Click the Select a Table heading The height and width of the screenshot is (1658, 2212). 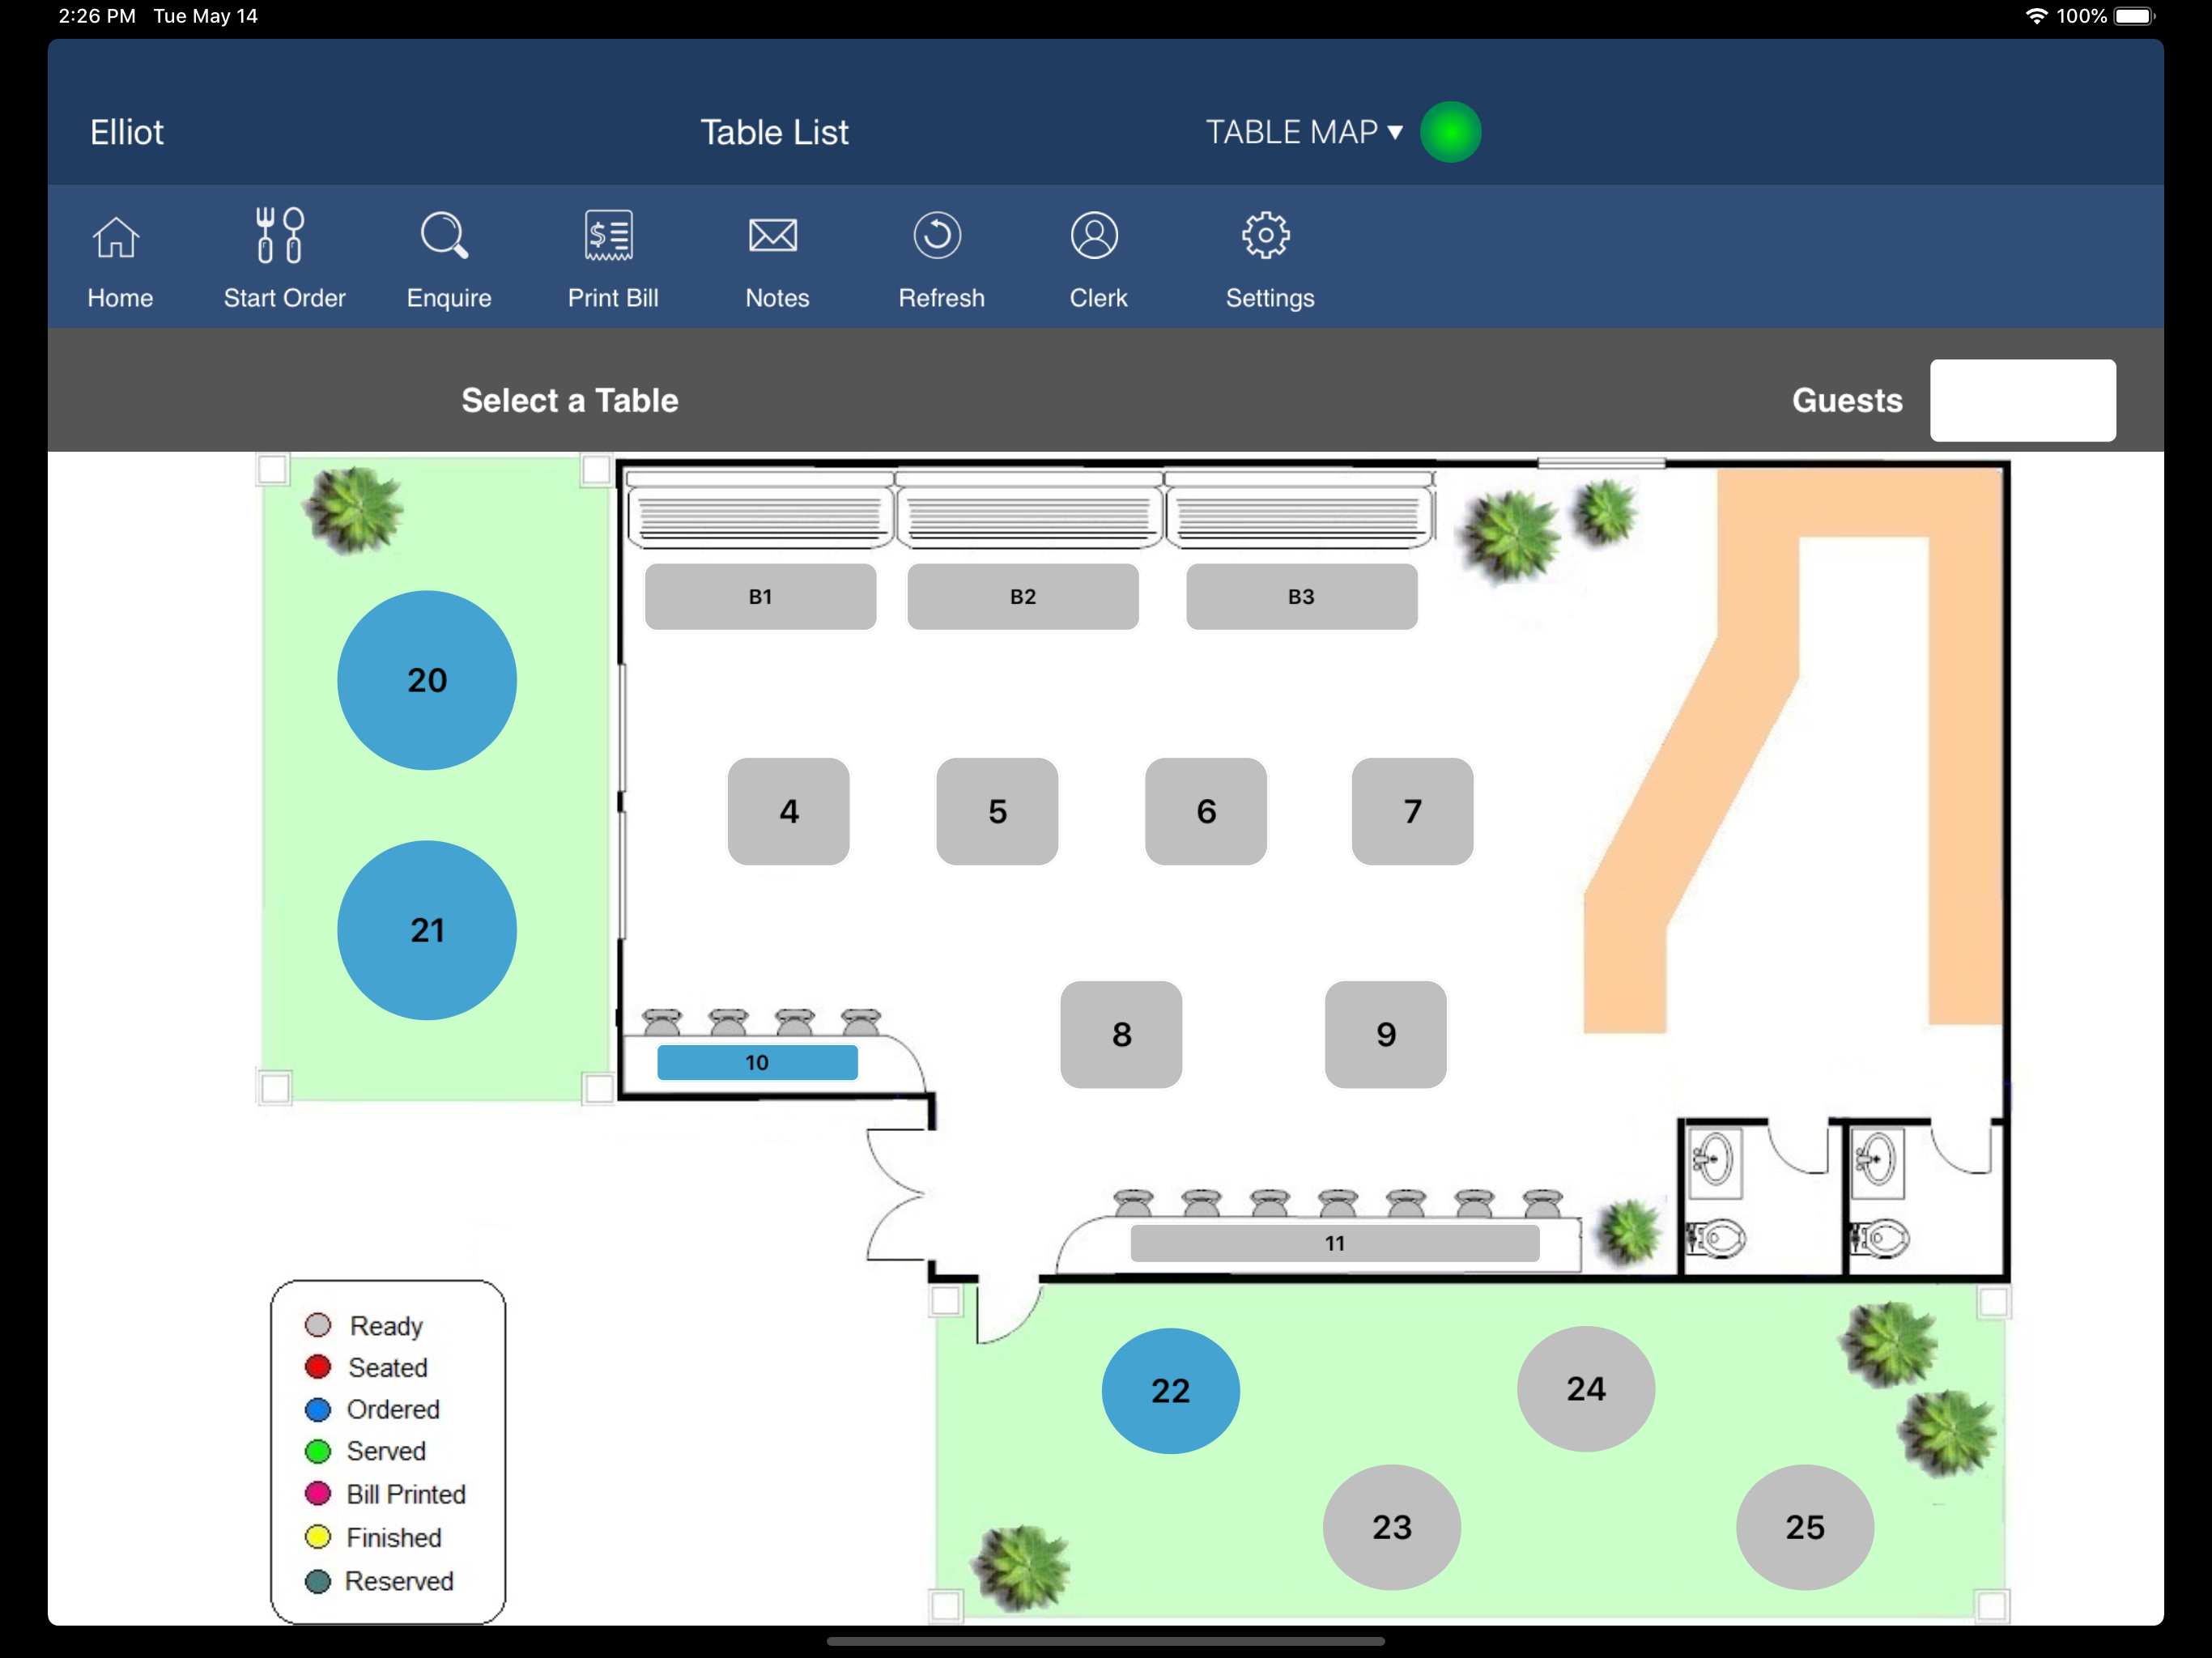570,400
